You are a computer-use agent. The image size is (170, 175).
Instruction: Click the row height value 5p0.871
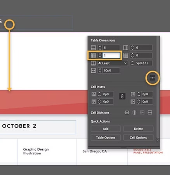click(144, 63)
